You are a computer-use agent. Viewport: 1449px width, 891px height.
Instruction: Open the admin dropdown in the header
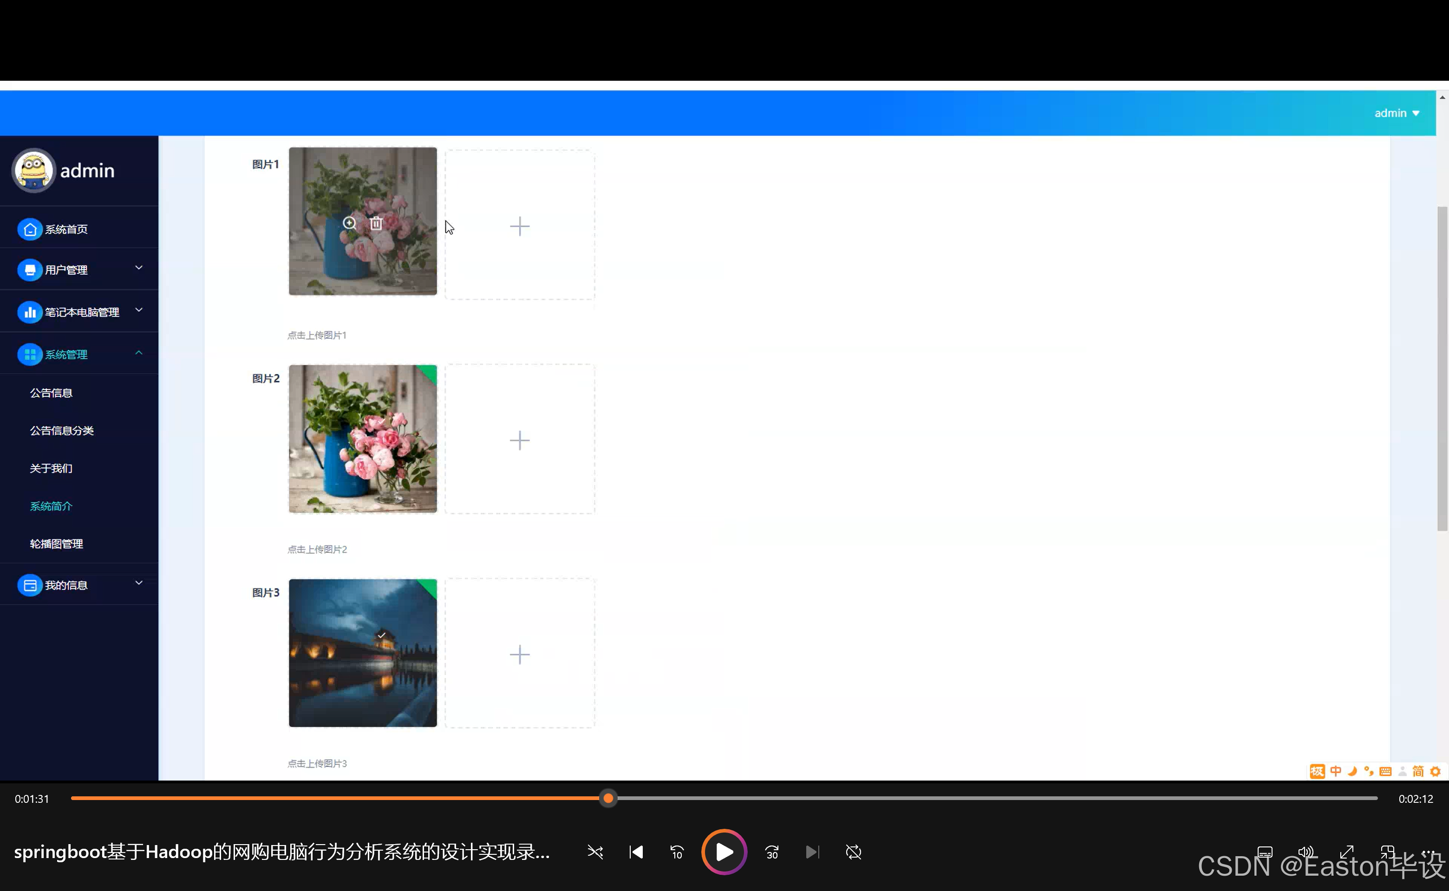tap(1397, 113)
